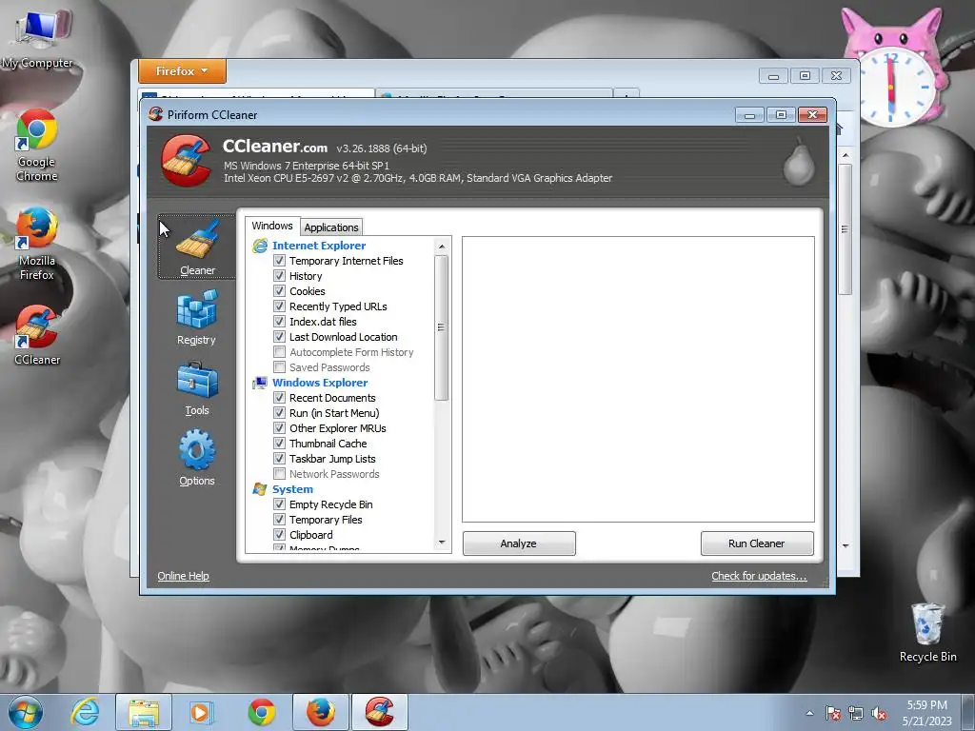The width and height of the screenshot is (975, 731).
Task: Open the Firefox menu dropdown button
Action: pos(182,70)
